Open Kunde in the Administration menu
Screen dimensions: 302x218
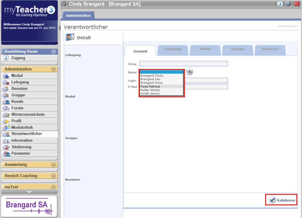[17, 102]
